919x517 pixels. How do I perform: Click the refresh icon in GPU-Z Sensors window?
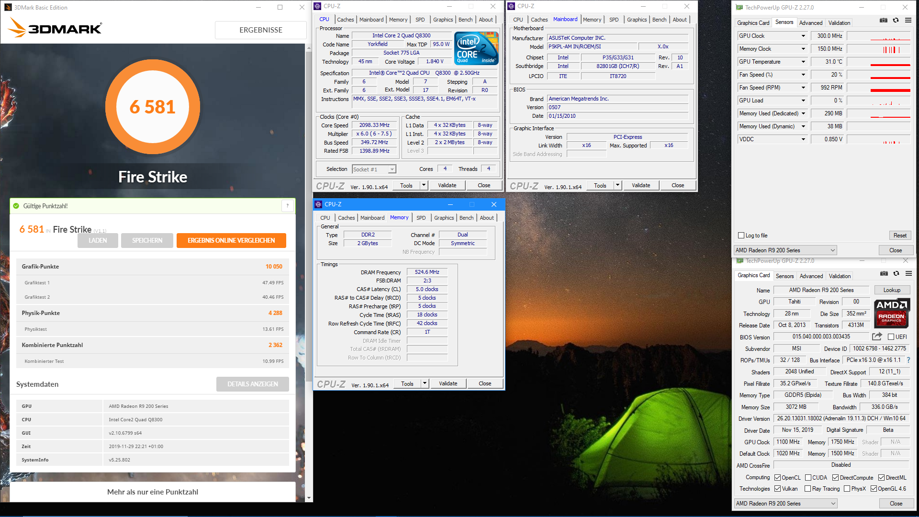[896, 21]
